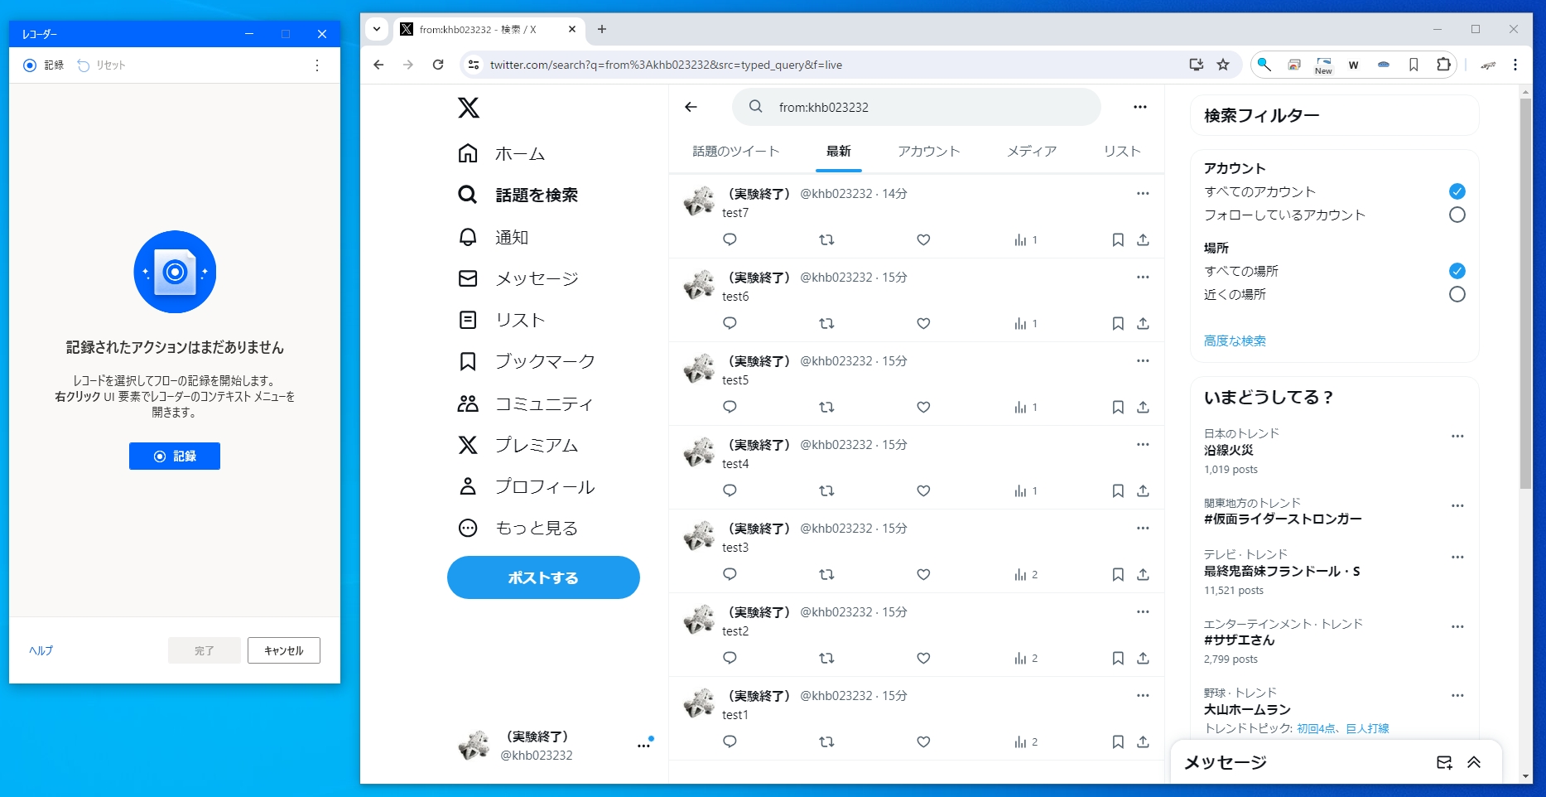Click the ブックマーク bookmark icon in sidebar
1546x797 pixels.
(468, 361)
